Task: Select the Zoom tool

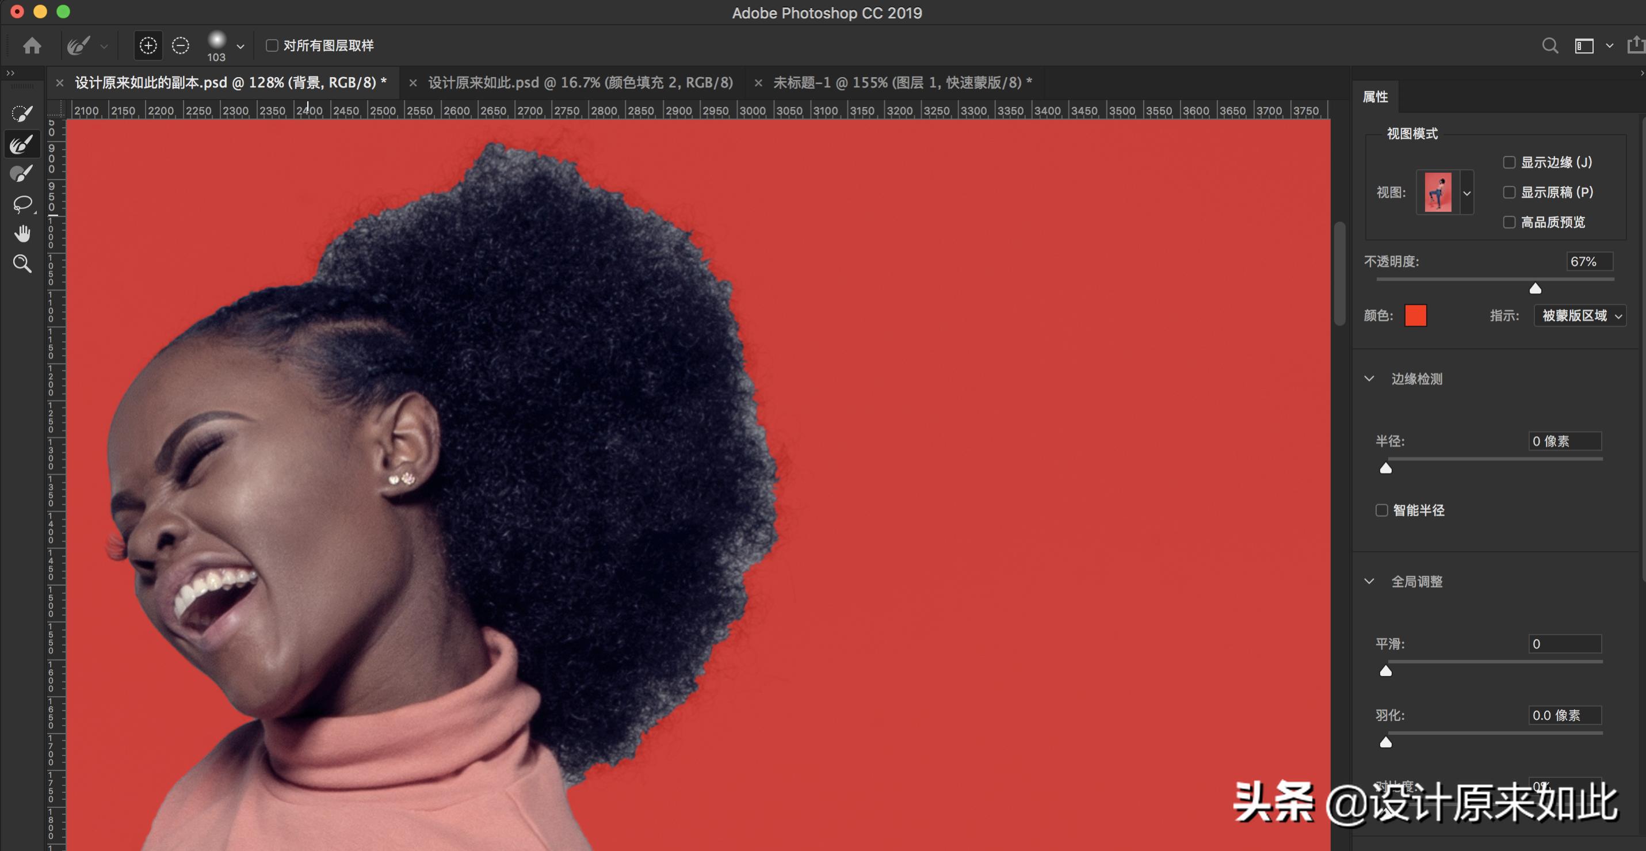Action: click(x=22, y=263)
